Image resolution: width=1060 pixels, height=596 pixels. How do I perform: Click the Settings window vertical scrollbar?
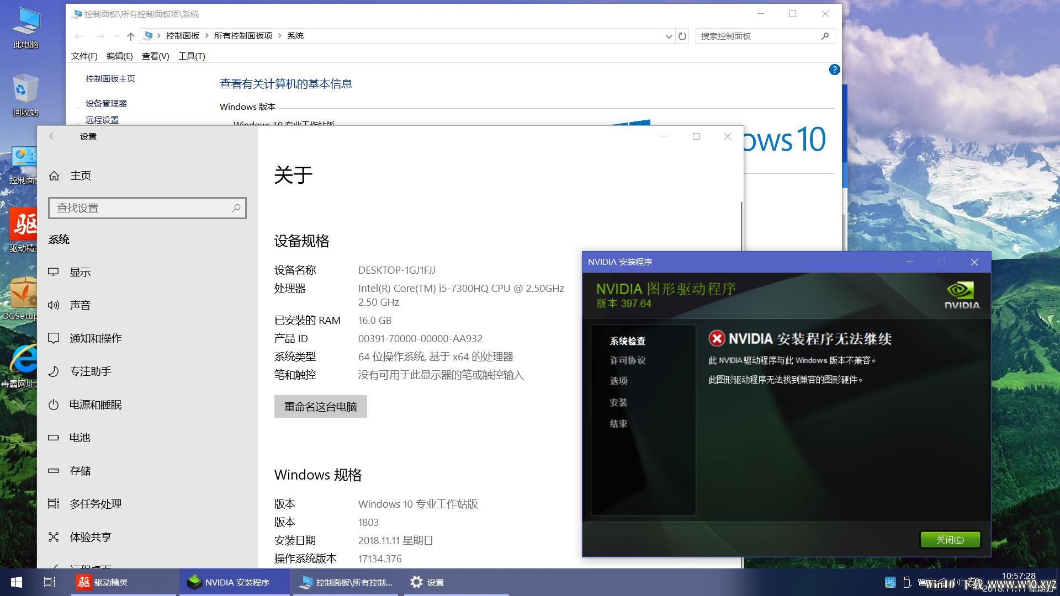(741, 226)
